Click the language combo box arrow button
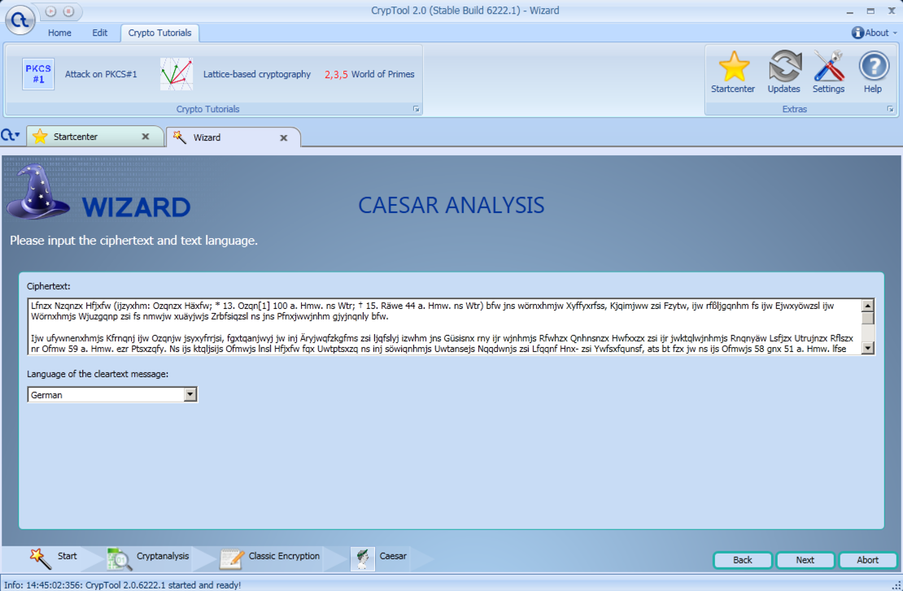This screenshot has height=591, width=903. [x=190, y=395]
